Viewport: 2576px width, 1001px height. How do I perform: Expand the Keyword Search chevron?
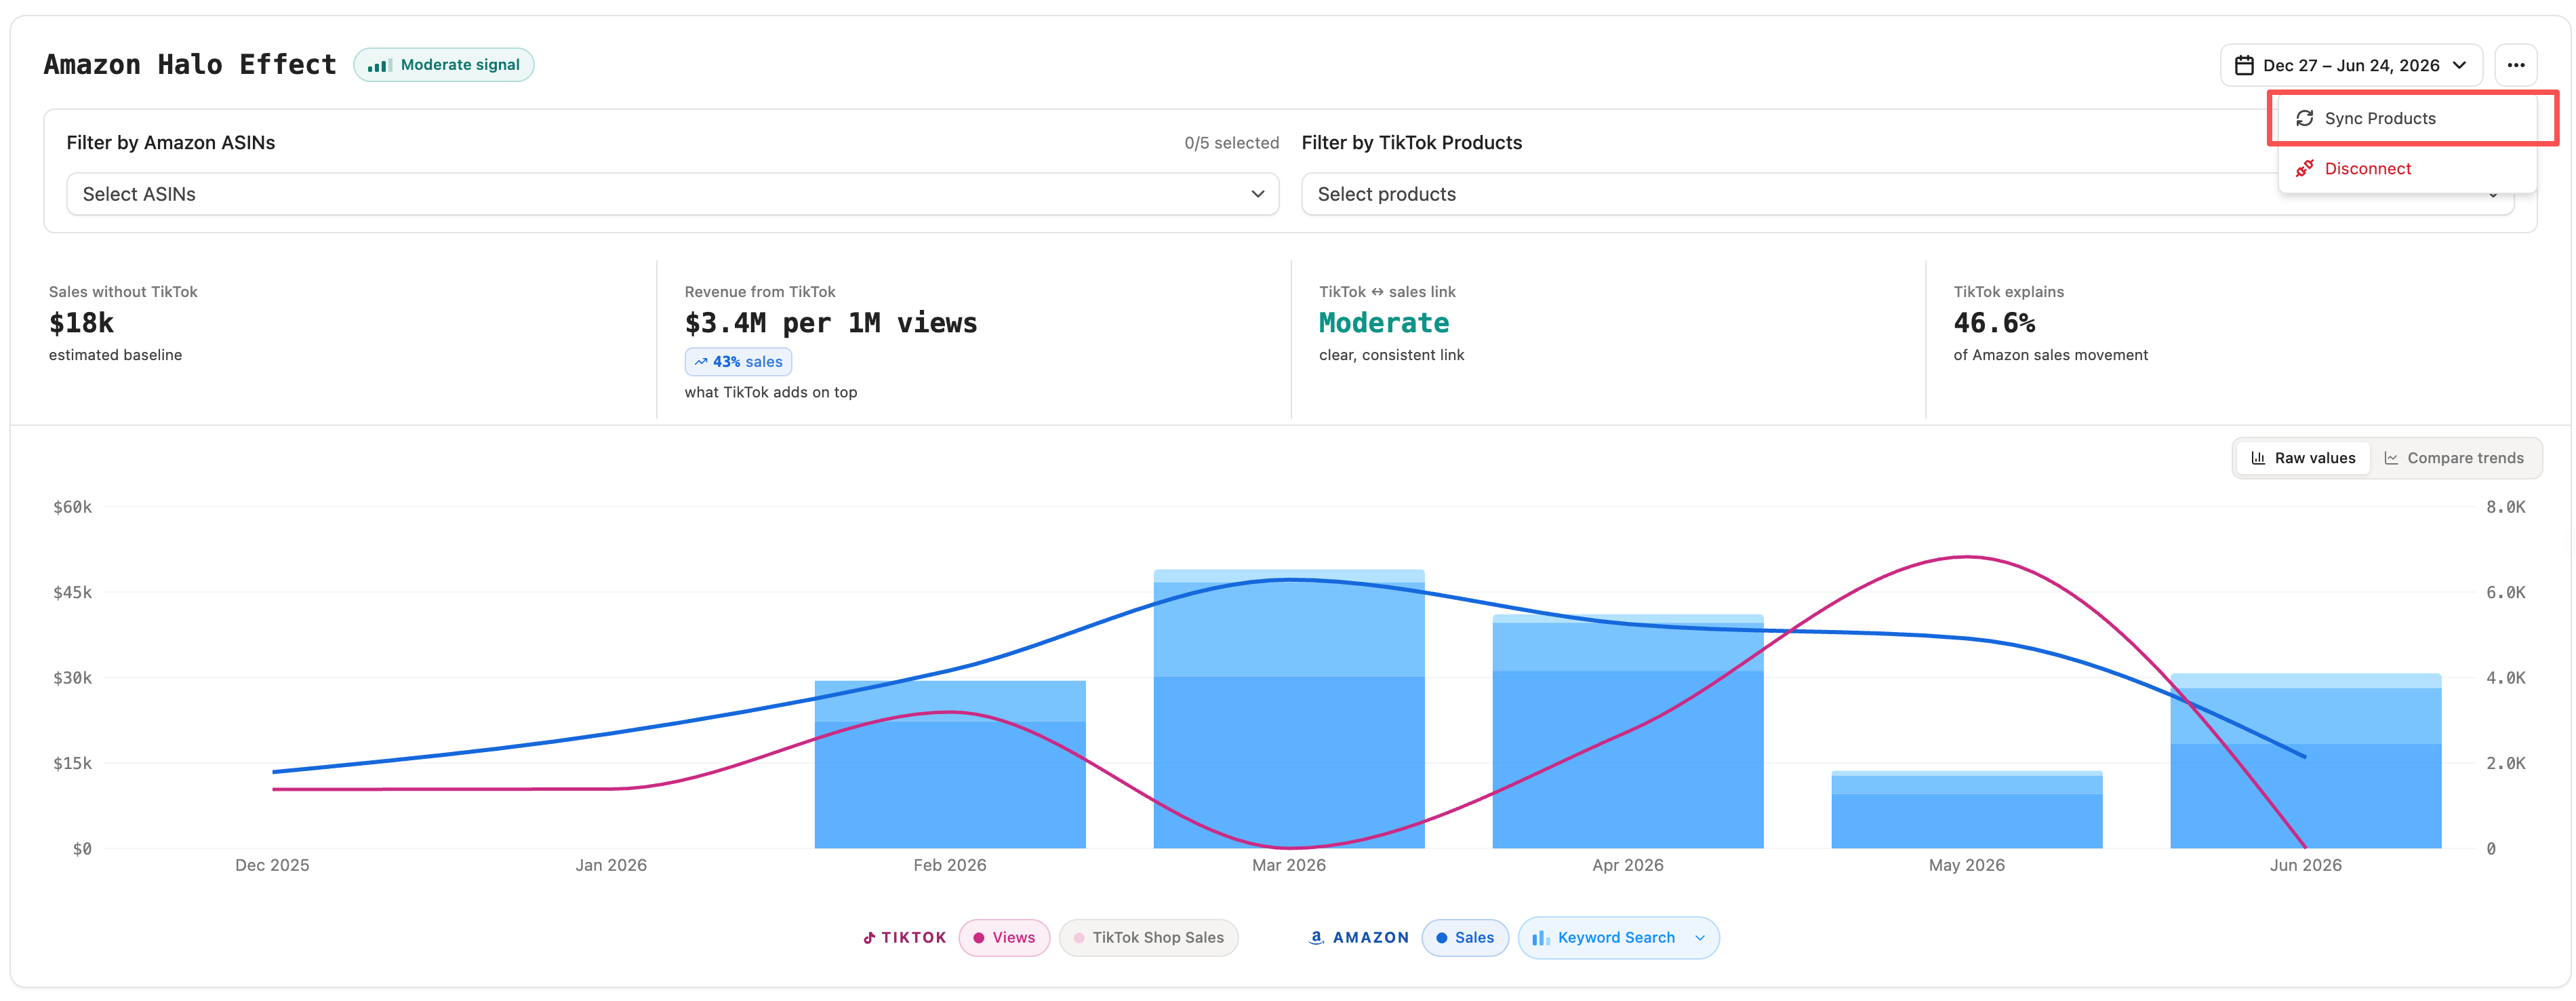click(1700, 938)
